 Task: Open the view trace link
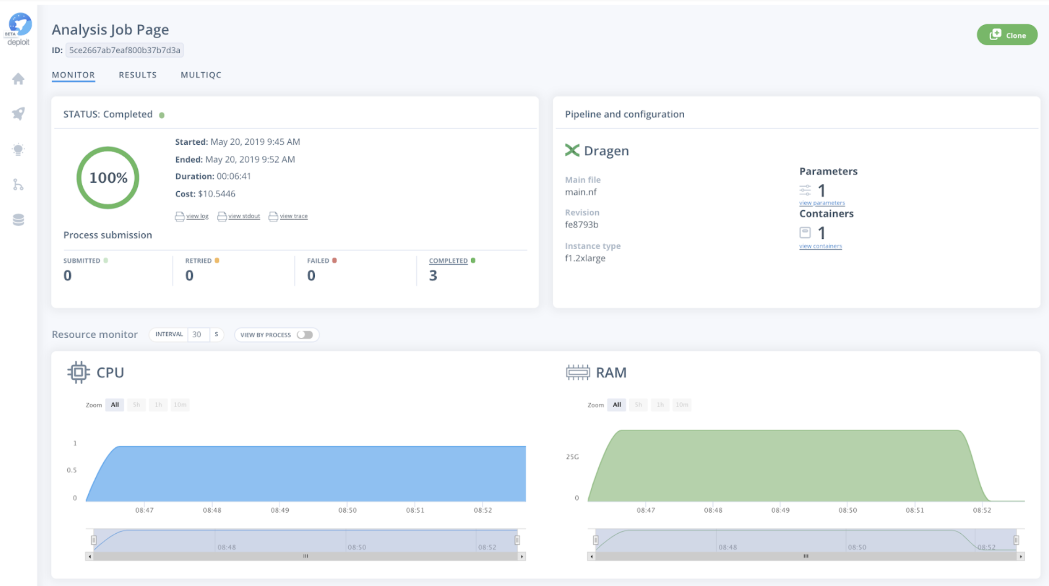293,216
